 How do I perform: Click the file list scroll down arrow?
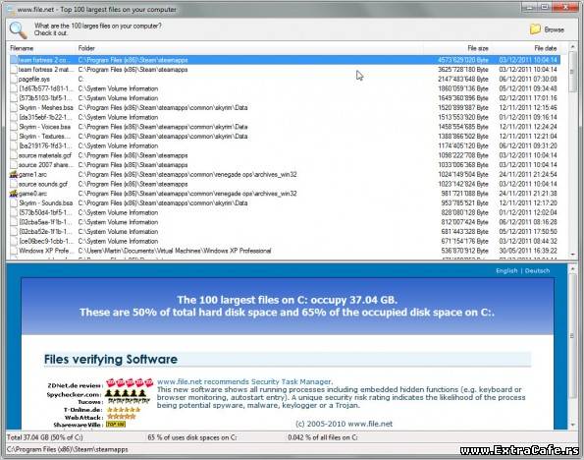(572, 255)
